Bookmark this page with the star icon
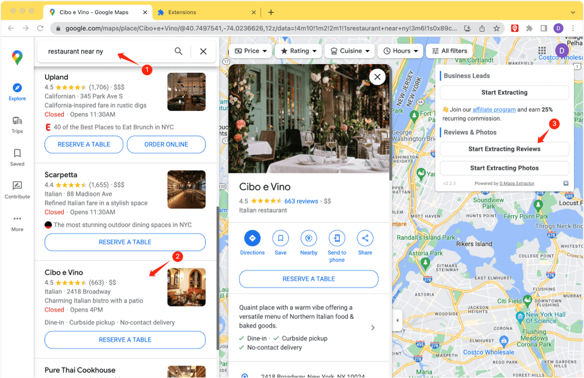This screenshot has height=378, width=584. click(x=496, y=28)
